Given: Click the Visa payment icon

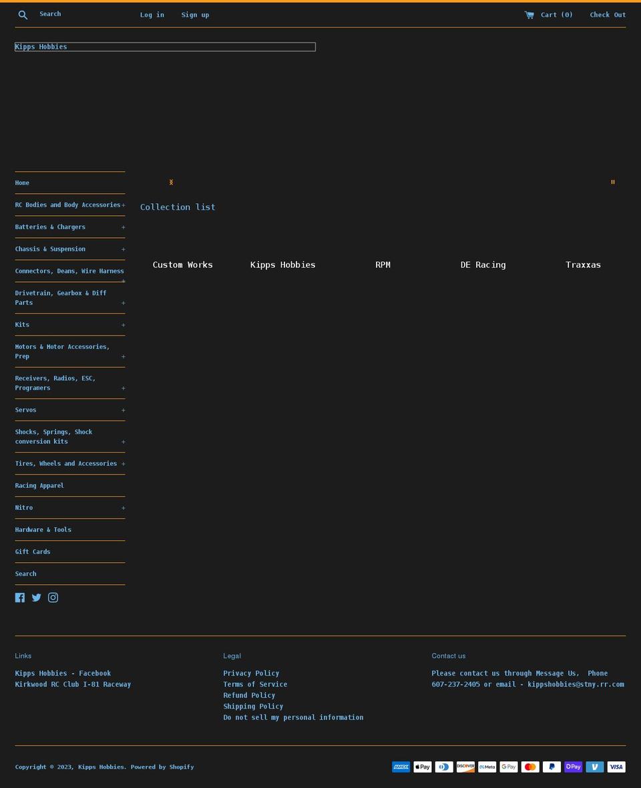Looking at the screenshot, I should (x=617, y=767).
